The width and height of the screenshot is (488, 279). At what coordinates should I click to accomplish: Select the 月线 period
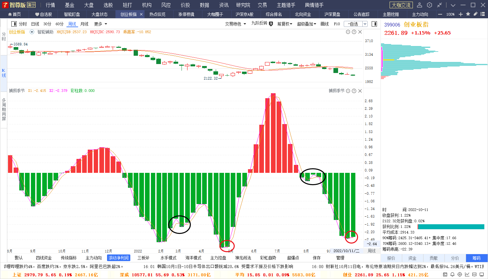pos(84,24)
